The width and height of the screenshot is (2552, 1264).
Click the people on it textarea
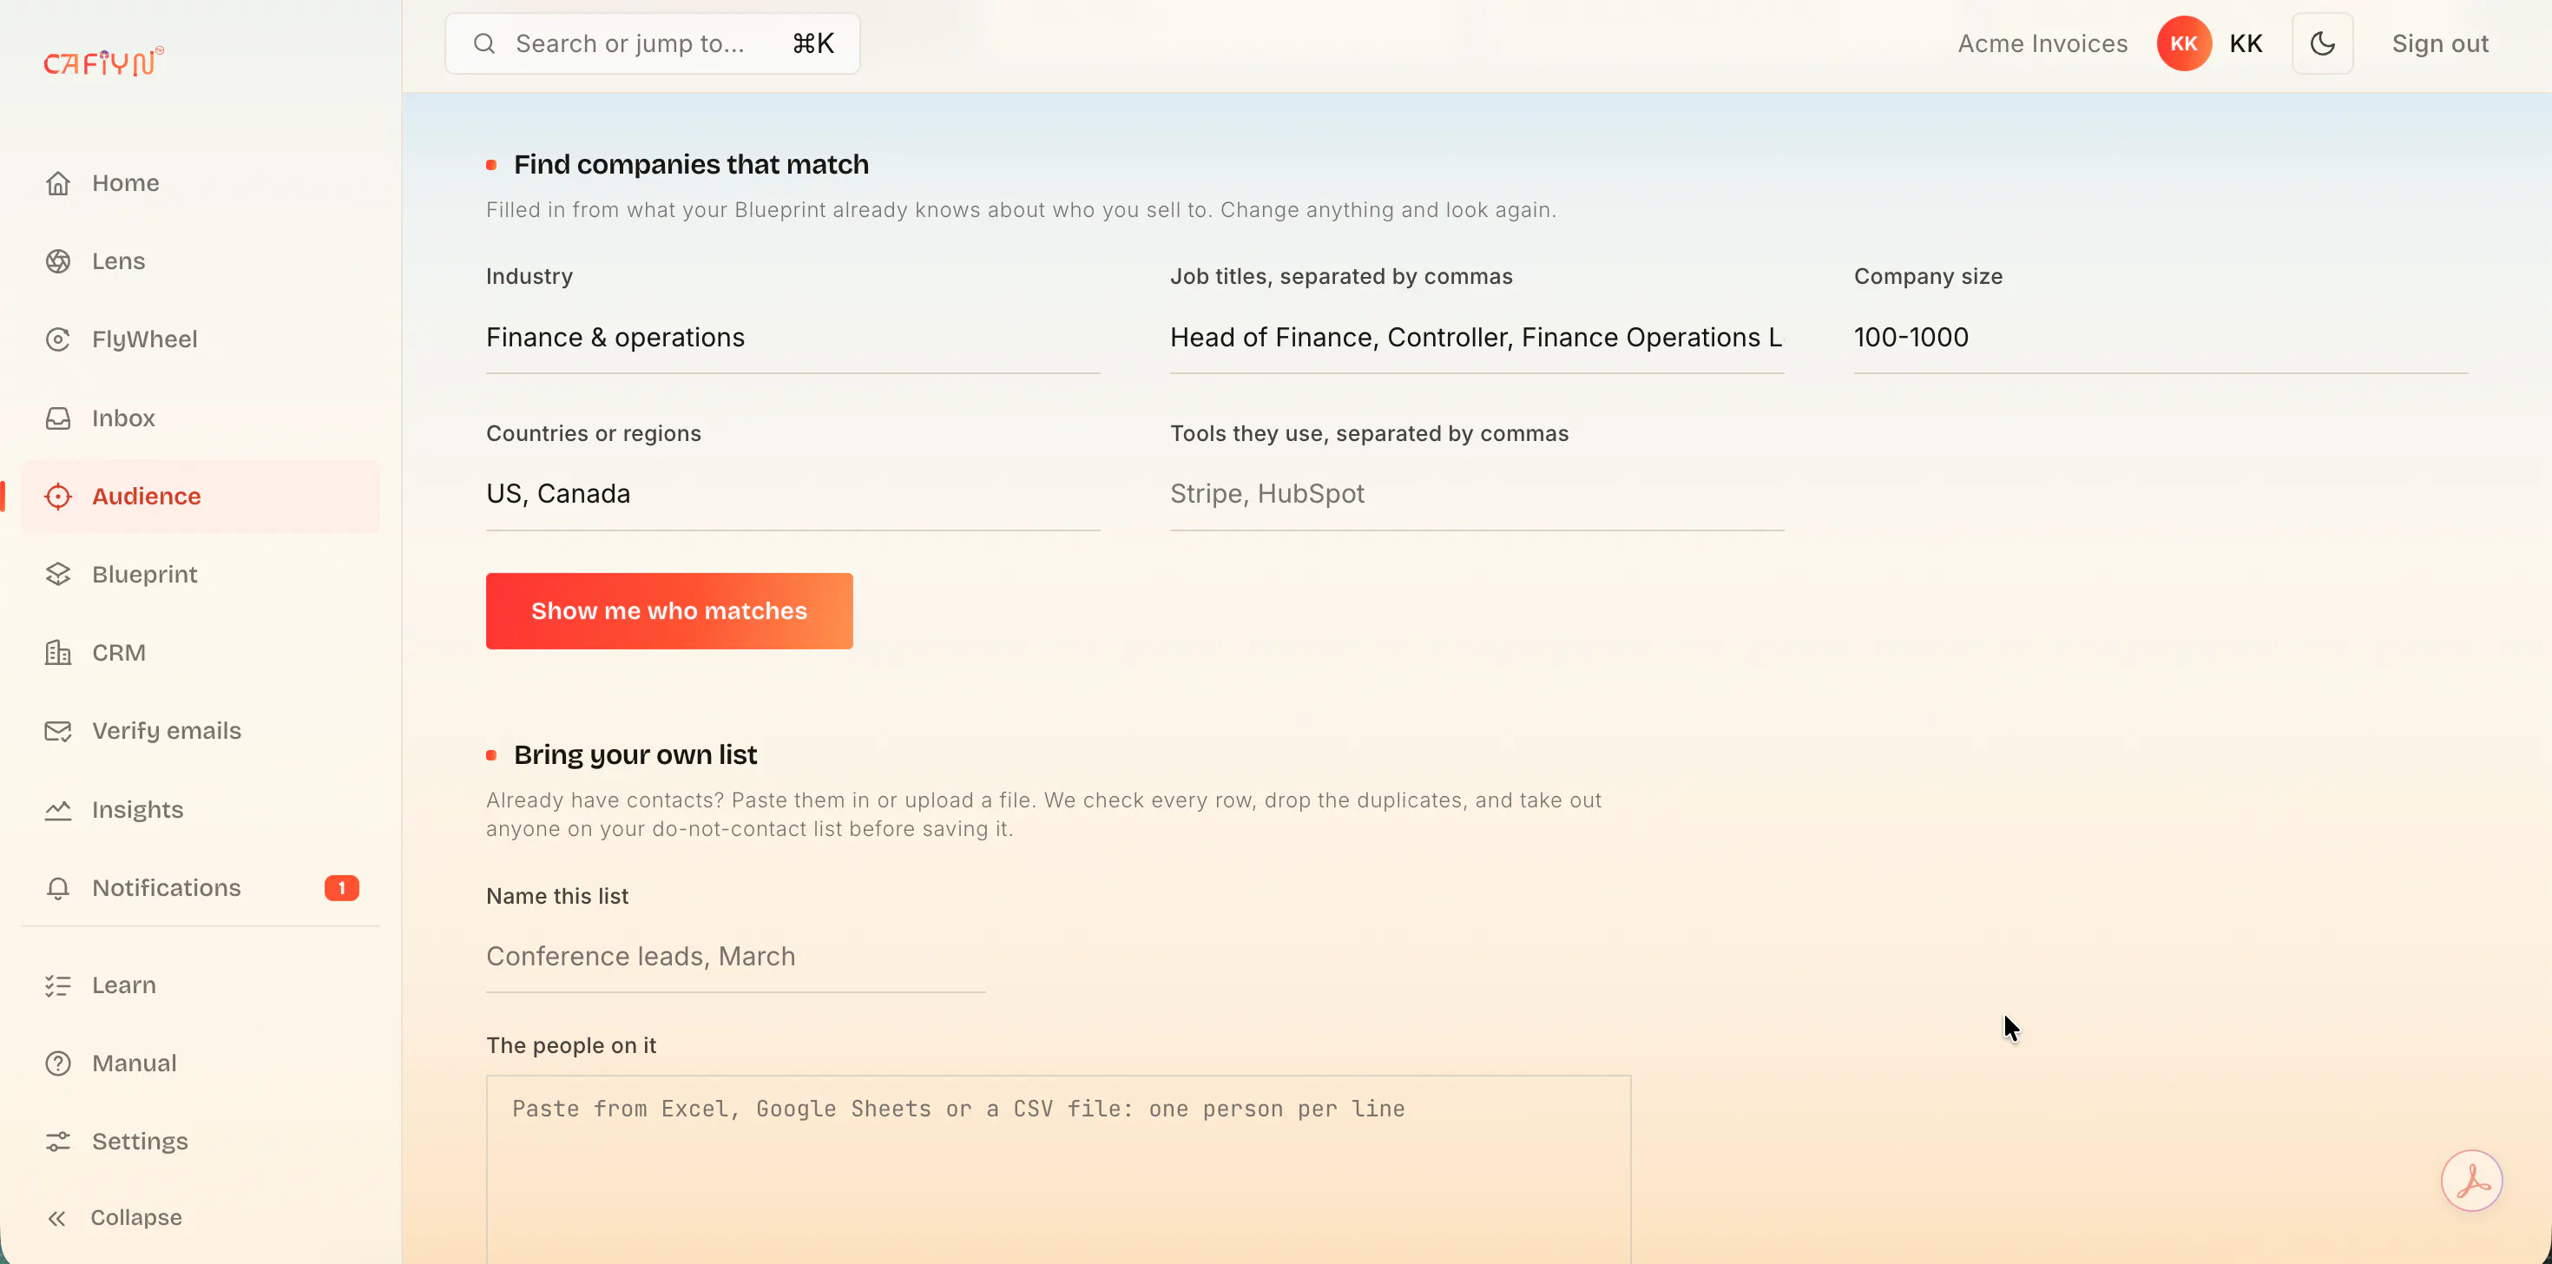pos(1058,1169)
